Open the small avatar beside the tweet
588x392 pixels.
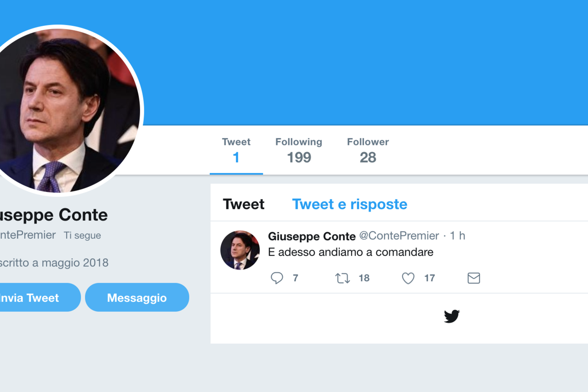click(240, 250)
